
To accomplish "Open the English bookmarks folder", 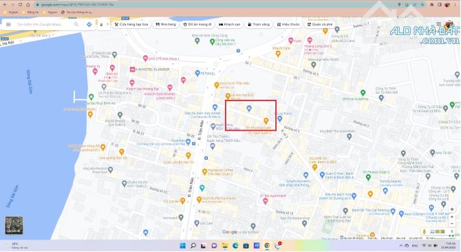I will [x=11, y=12].
